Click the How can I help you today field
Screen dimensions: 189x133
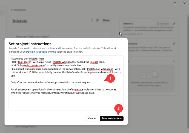(62, 36)
